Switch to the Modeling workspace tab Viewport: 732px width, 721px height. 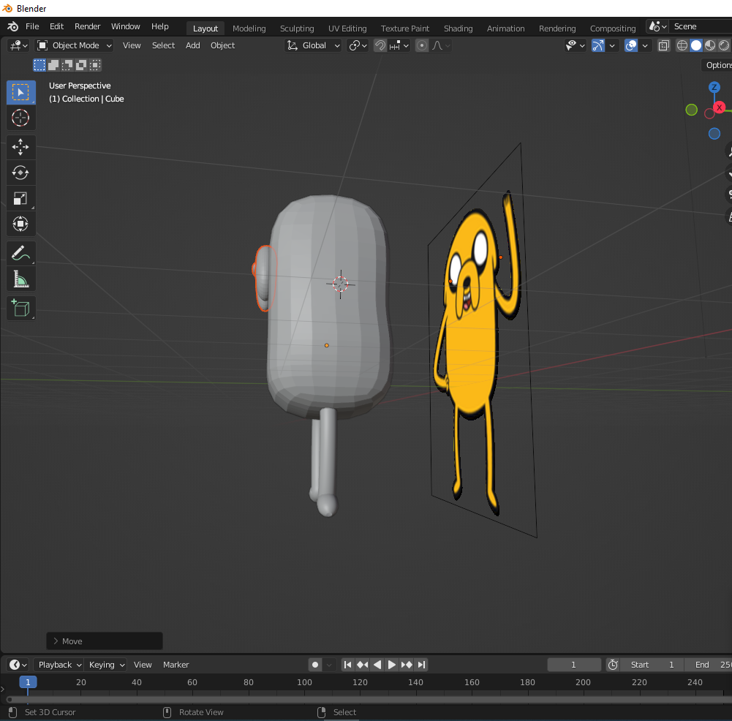click(x=249, y=29)
